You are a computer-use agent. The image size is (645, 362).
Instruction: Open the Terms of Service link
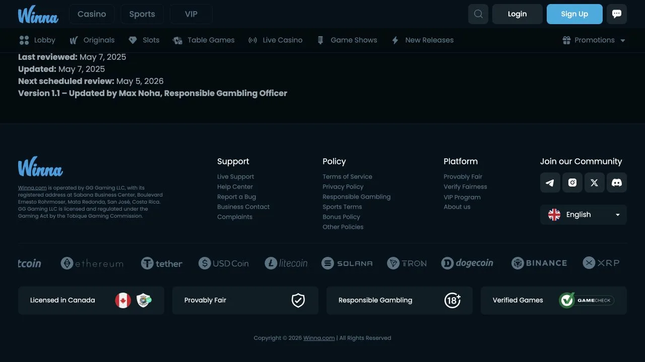pyautogui.click(x=347, y=176)
